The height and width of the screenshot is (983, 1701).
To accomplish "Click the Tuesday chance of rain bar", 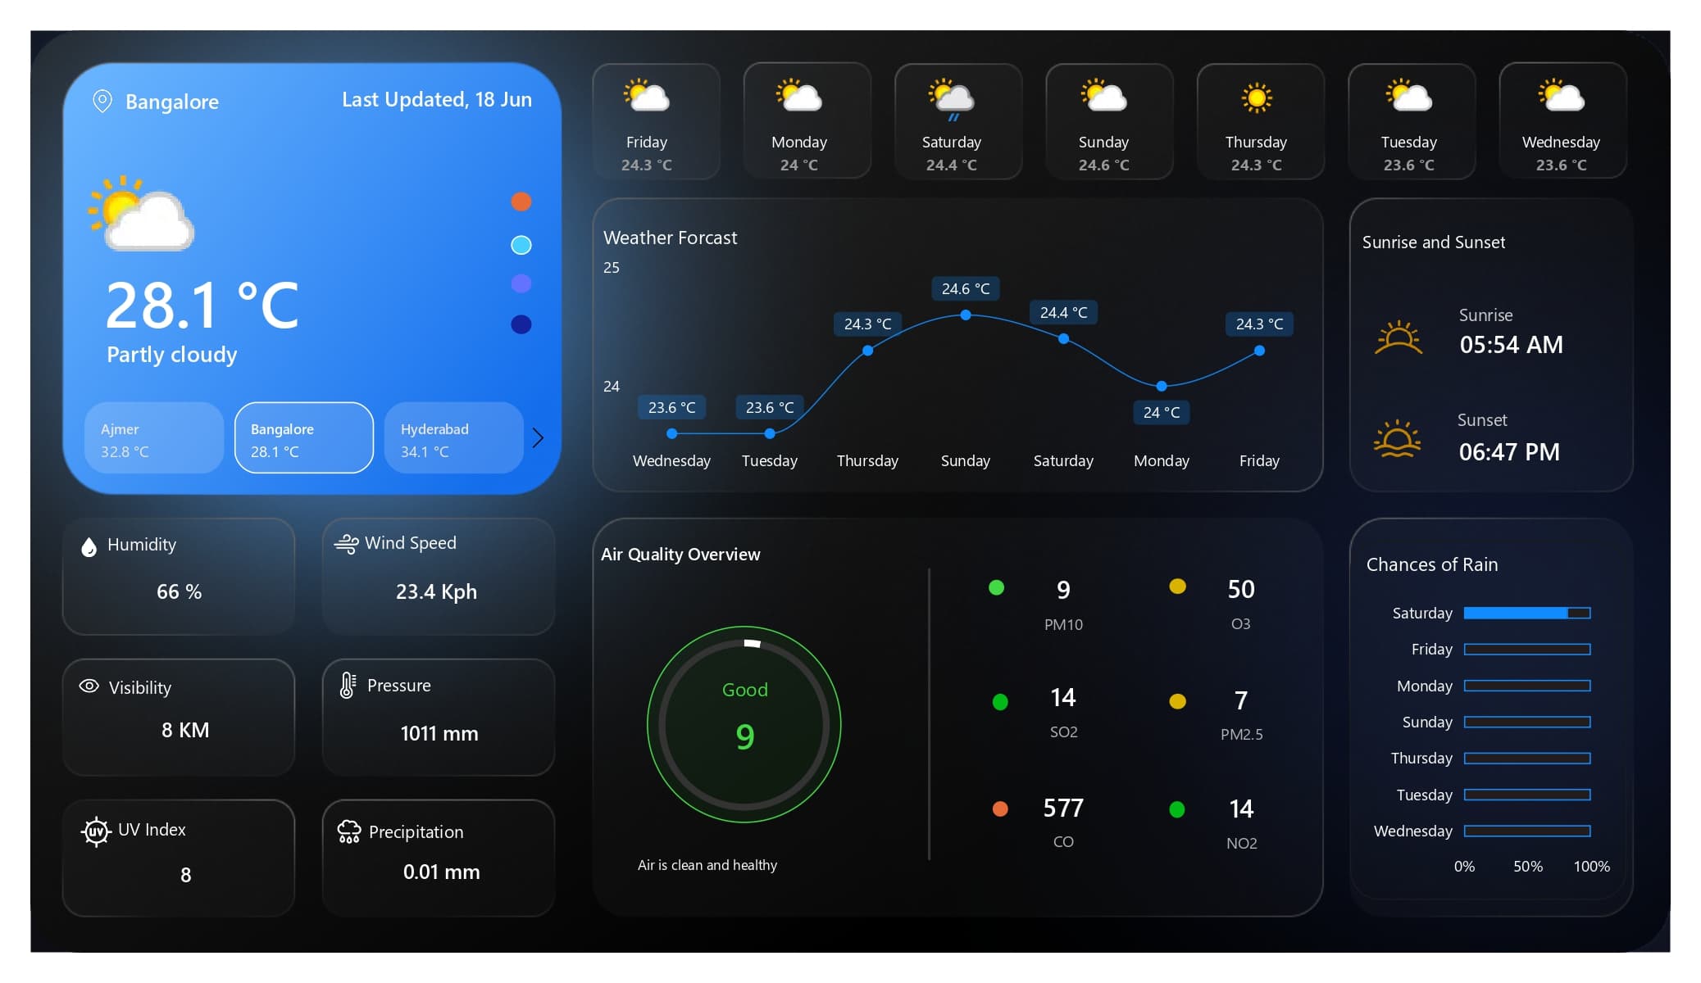I will [x=1527, y=795].
